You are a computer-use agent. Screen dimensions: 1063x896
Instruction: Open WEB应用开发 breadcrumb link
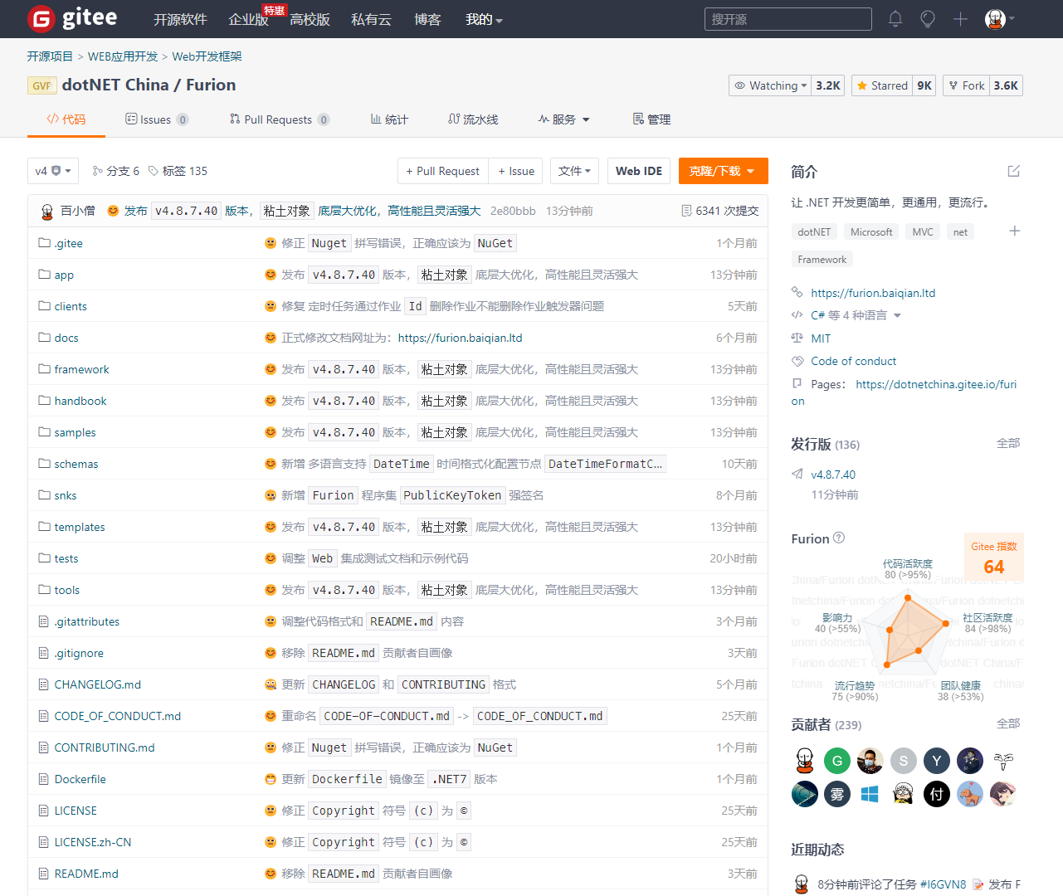[x=123, y=56]
